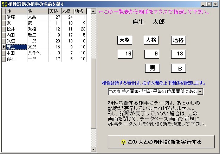Click 天格 value 27 in 伊藤 row
Viewport: 220px width, 154px height.
click(x=55, y=17)
